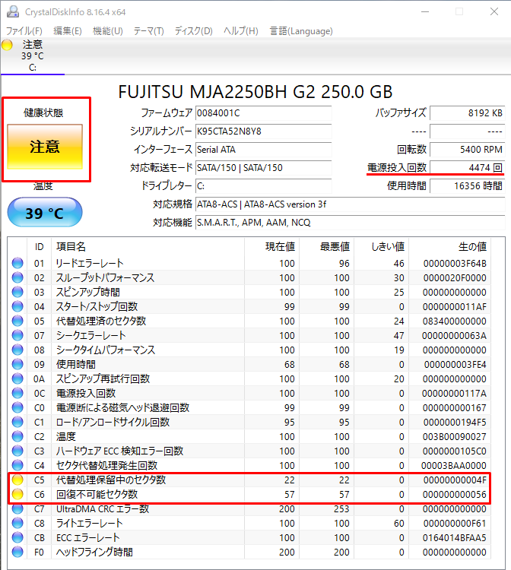Screen dimensions: 511x570
Task: Open the 機能(U) menu
Action: [x=108, y=31]
